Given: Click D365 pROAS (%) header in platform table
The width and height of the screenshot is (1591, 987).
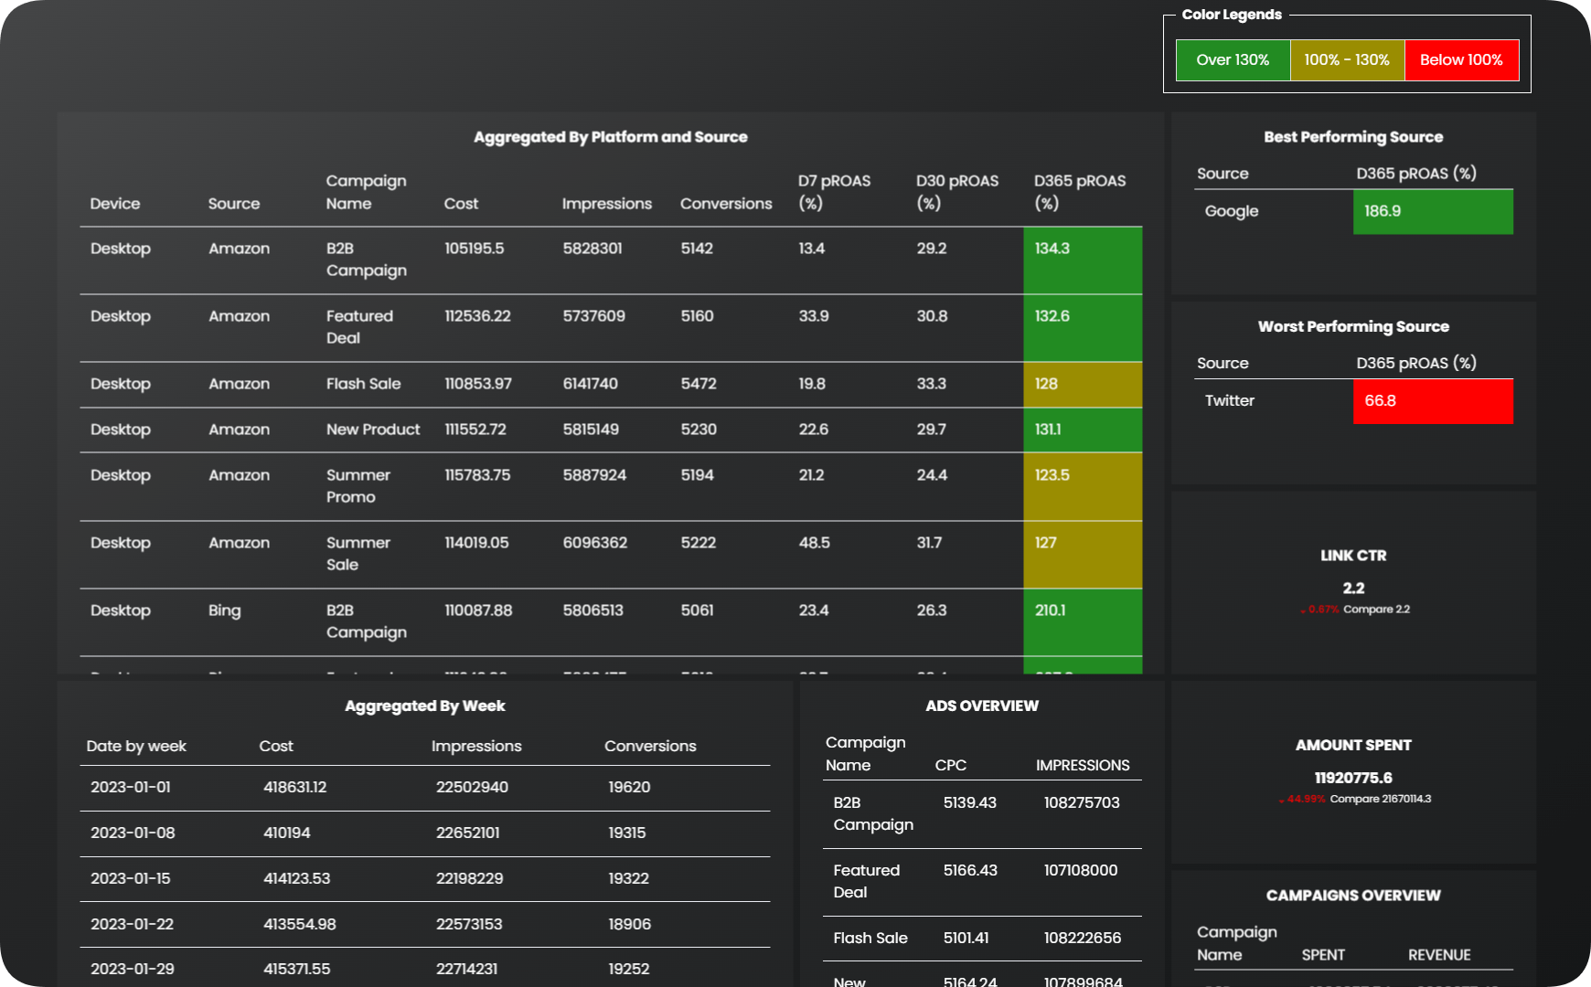Looking at the screenshot, I should (x=1080, y=192).
